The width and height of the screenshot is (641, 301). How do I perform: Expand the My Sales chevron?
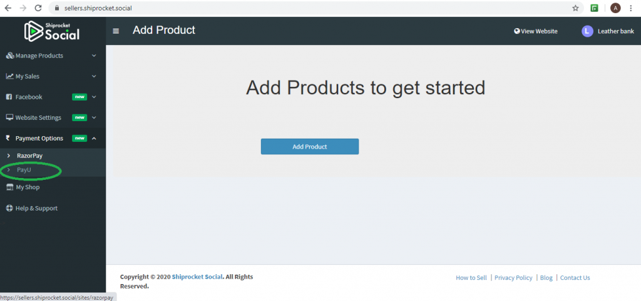(x=94, y=76)
